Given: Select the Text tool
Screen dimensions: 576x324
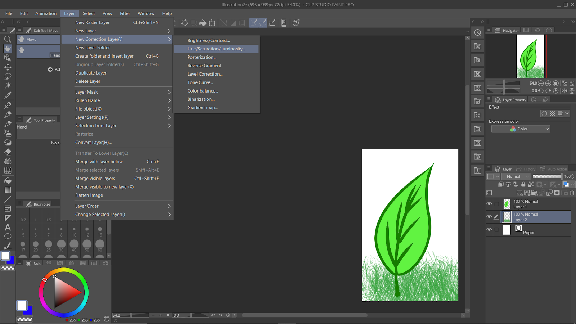Looking at the screenshot, I should (8, 227).
